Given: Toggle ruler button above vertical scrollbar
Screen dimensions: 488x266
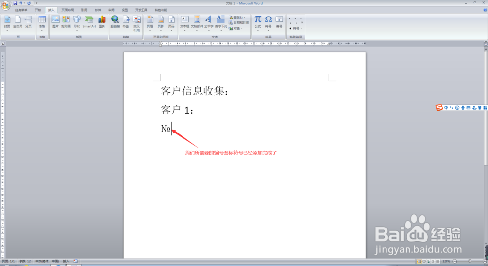Looking at the screenshot, I should point(485,44).
